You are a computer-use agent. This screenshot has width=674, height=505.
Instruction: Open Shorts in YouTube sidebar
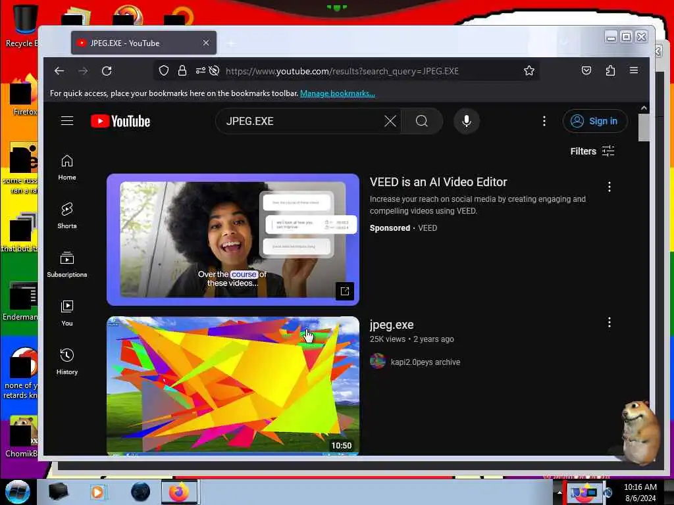coord(67,216)
